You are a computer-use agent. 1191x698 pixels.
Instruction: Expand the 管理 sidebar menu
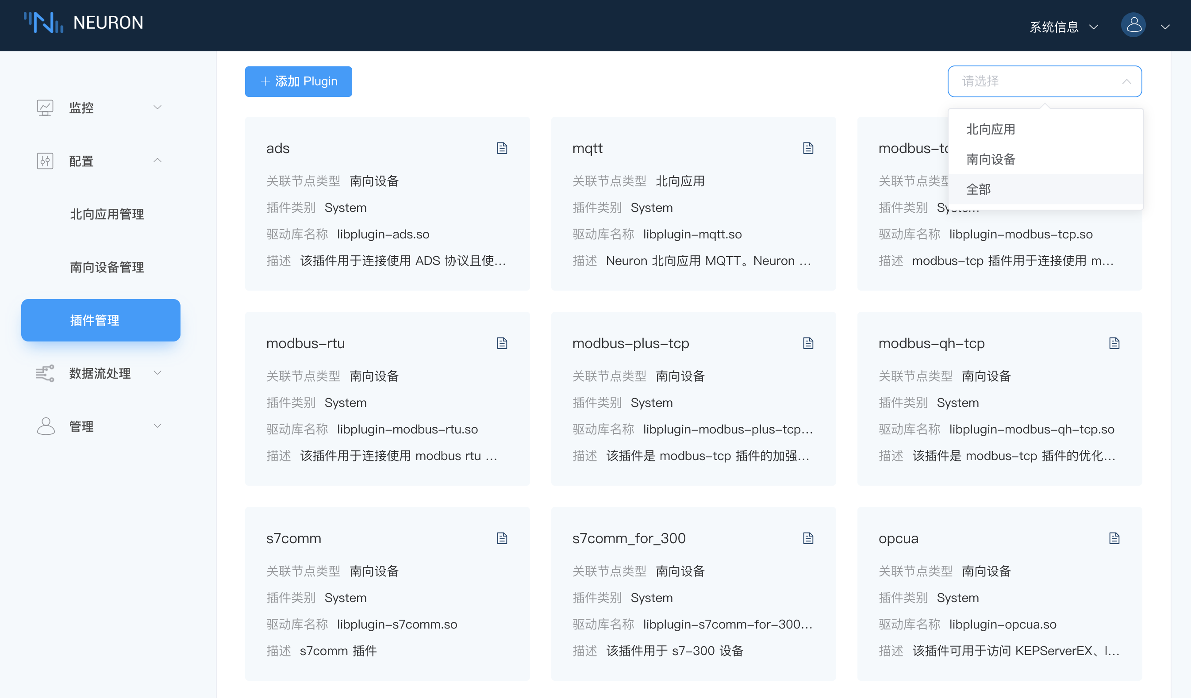(158, 426)
